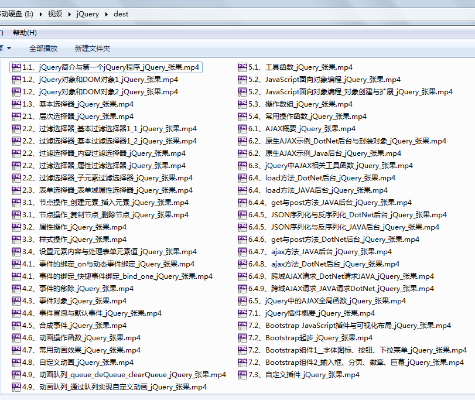Click MP4 icon of 6.5 AJAX全局函数 file
The height and width of the screenshot is (400, 475).
pyautogui.click(x=242, y=301)
